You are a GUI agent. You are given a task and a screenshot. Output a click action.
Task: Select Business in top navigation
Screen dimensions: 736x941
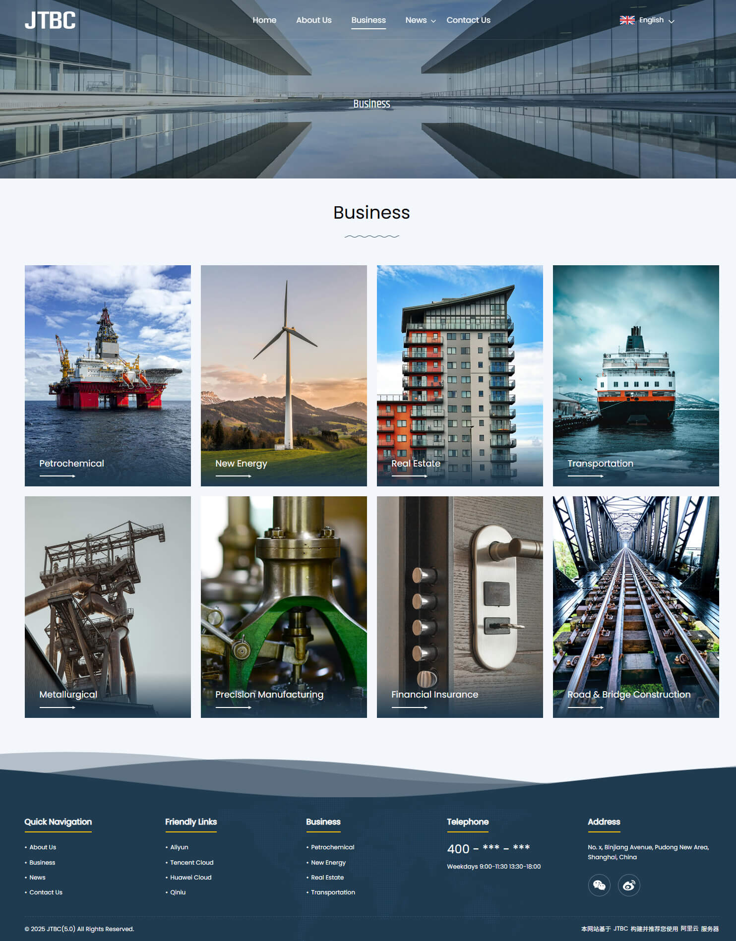(x=368, y=20)
